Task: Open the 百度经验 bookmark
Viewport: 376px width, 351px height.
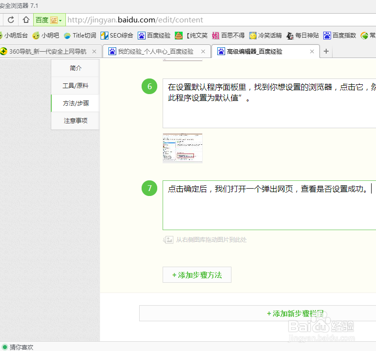Action: [154, 36]
